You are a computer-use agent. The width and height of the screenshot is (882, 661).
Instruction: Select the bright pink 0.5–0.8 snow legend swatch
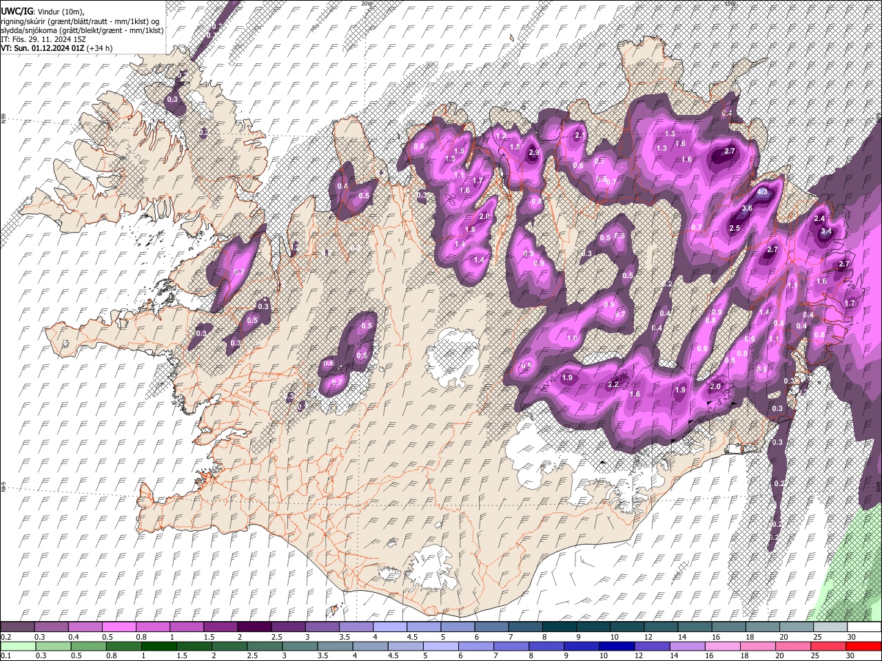point(119,627)
